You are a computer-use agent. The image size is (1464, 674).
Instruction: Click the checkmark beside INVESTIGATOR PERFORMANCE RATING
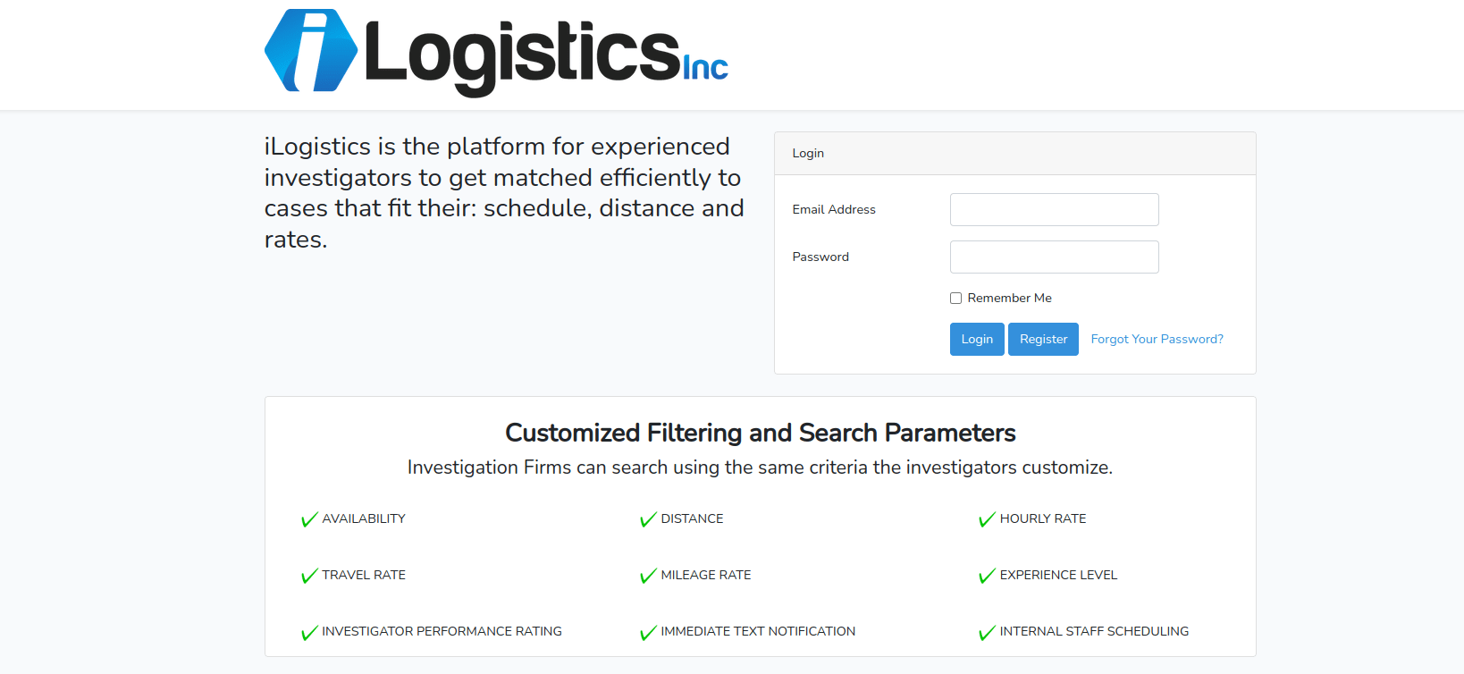[309, 632]
